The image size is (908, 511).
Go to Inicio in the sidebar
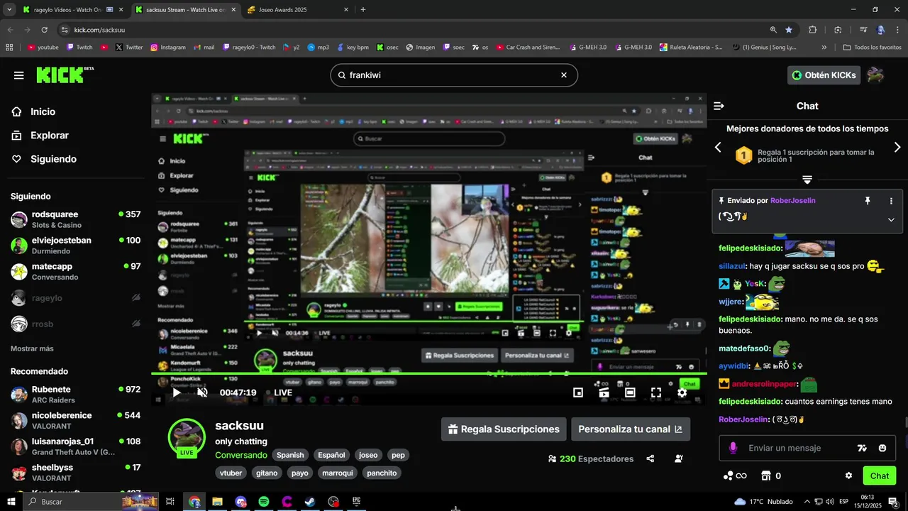pyautogui.click(x=43, y=111)
